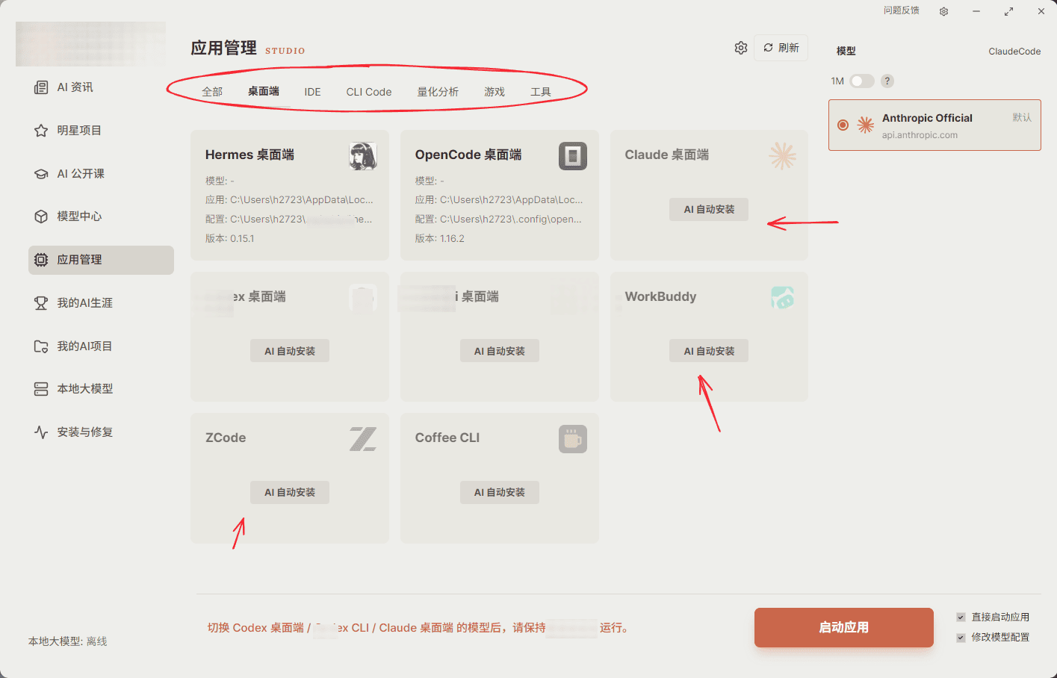The width and height of the screenshot is (1057, 678).
Task: Open settings gear beside 刷新 button
Action: 740,48
